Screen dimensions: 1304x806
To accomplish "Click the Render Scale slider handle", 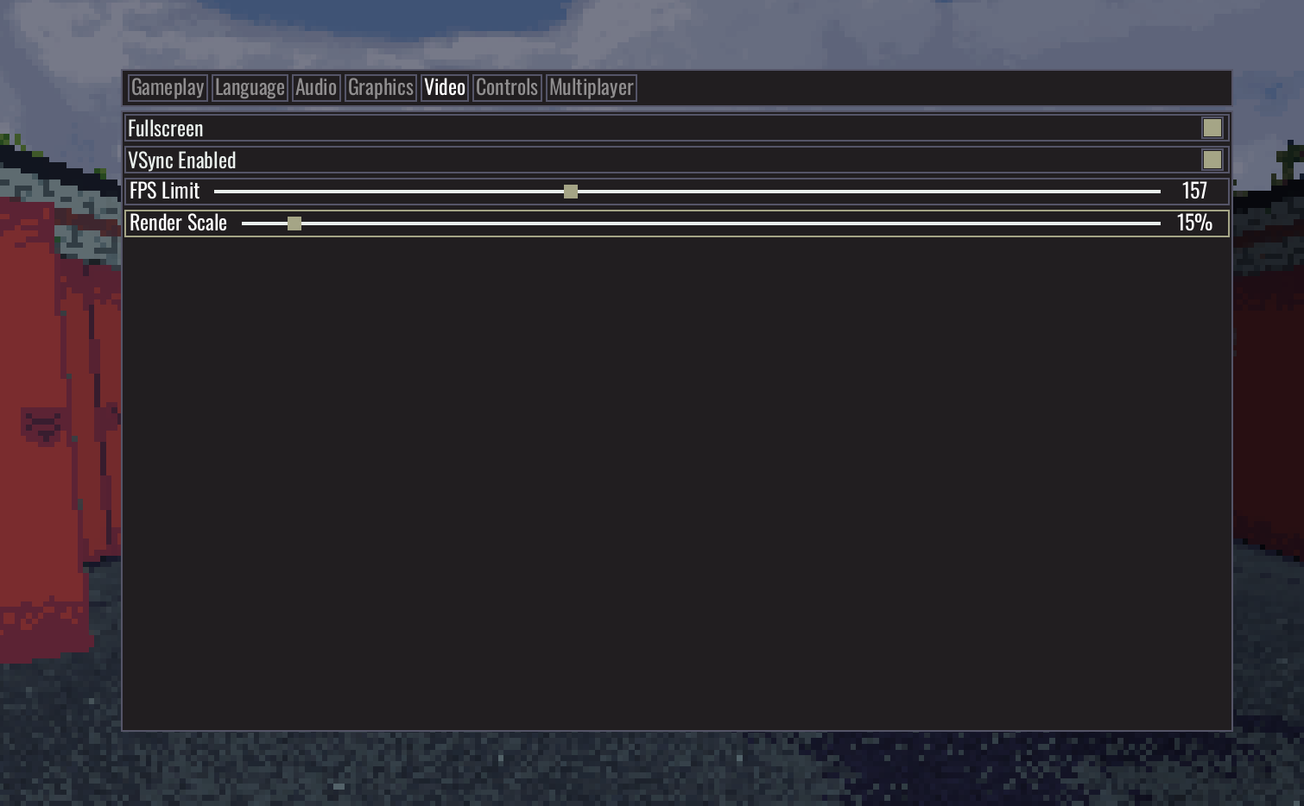I will [294, 224].
